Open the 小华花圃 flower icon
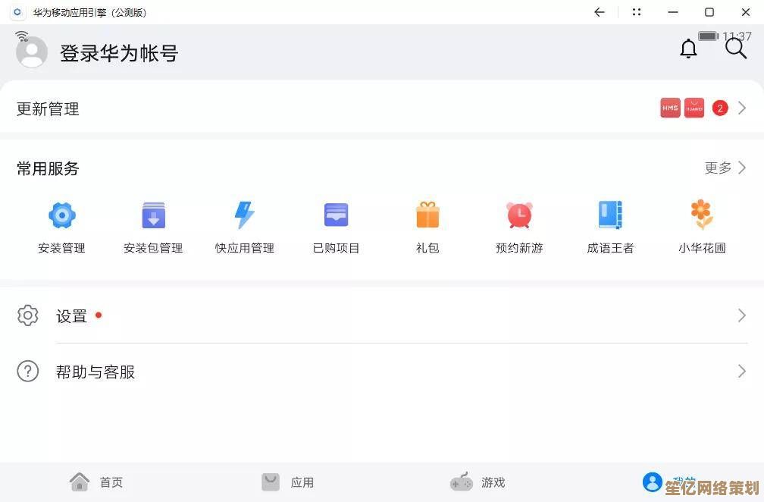 tap(702, 215)
